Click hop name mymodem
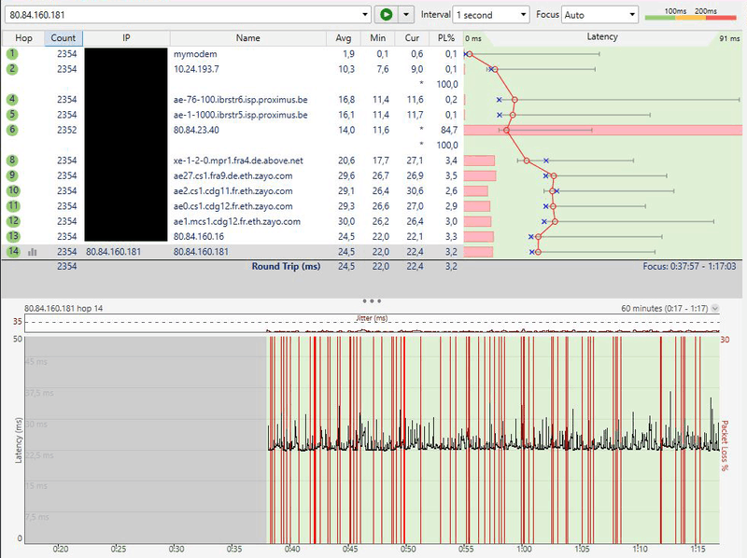 (195, 54)
